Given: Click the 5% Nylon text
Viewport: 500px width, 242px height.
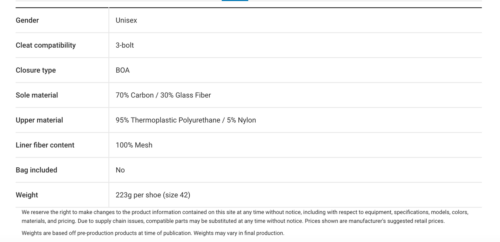Looking at the screenshot, I should pyautogui.click(x=242, y=120).
